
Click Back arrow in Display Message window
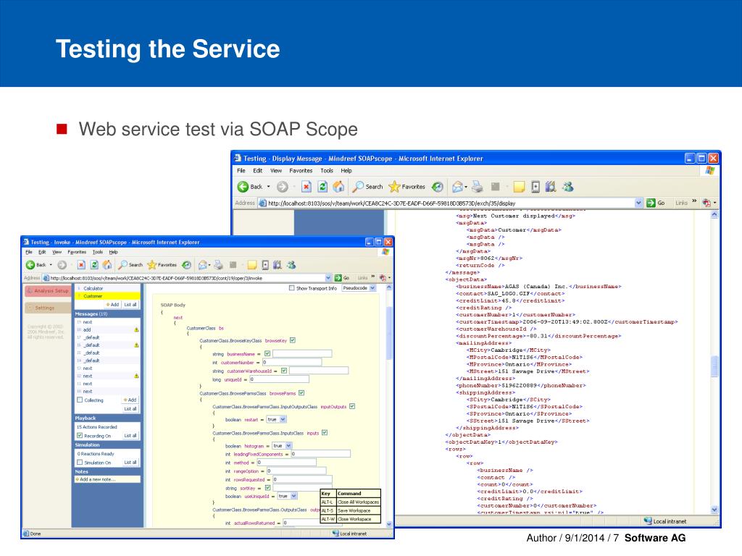pos(243,187)
